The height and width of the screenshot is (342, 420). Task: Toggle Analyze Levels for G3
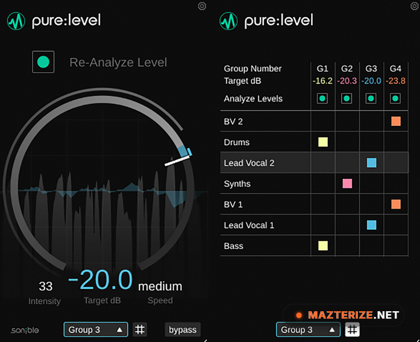(371, 99)
